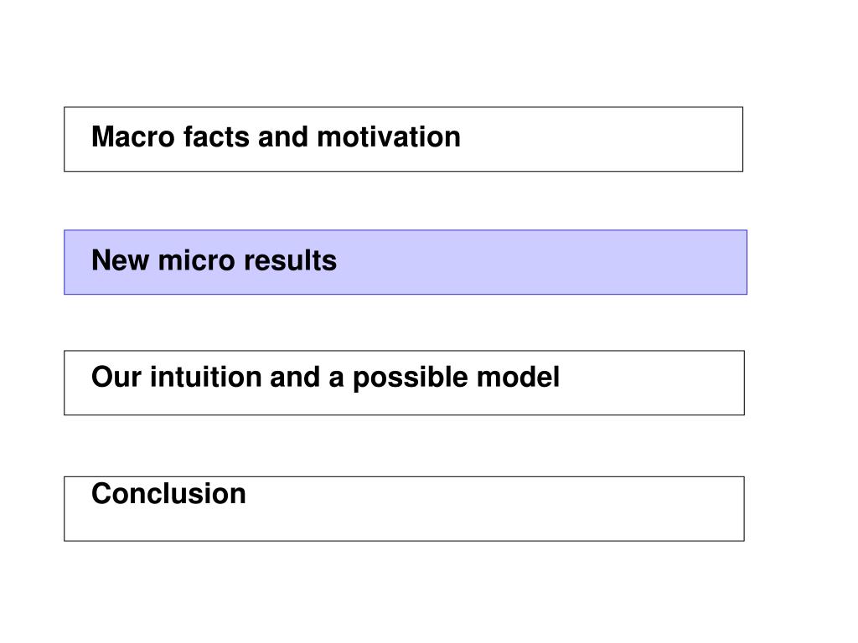Image resolution: width=858 pixels, height=643 pixels.
Task: Click the word "results" in highlighted box
Action: click(290, 260)
